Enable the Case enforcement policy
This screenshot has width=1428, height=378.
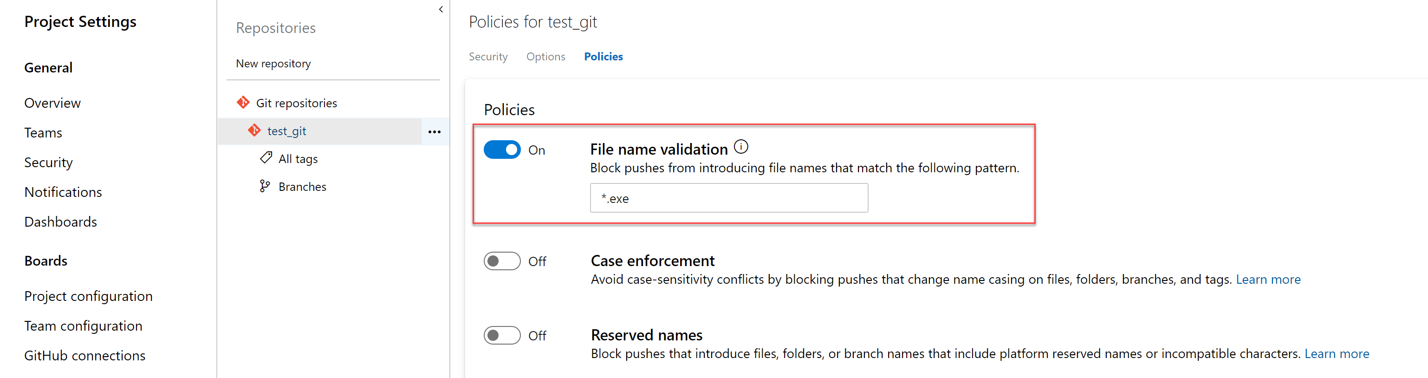[502, 261]
